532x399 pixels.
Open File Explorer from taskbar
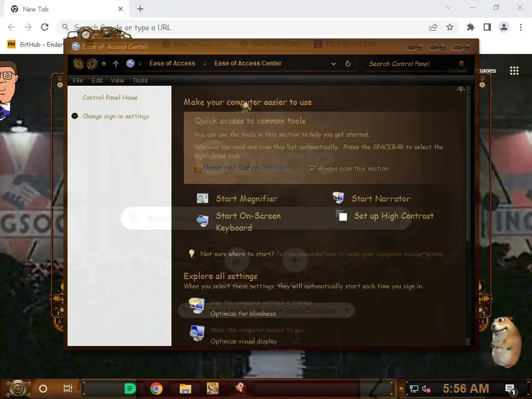[x=185, y=389]
